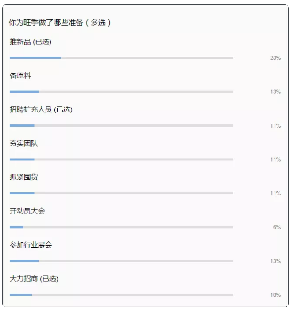
Task: Click the 夯实团队 result bar
Action: coord(121,159)
